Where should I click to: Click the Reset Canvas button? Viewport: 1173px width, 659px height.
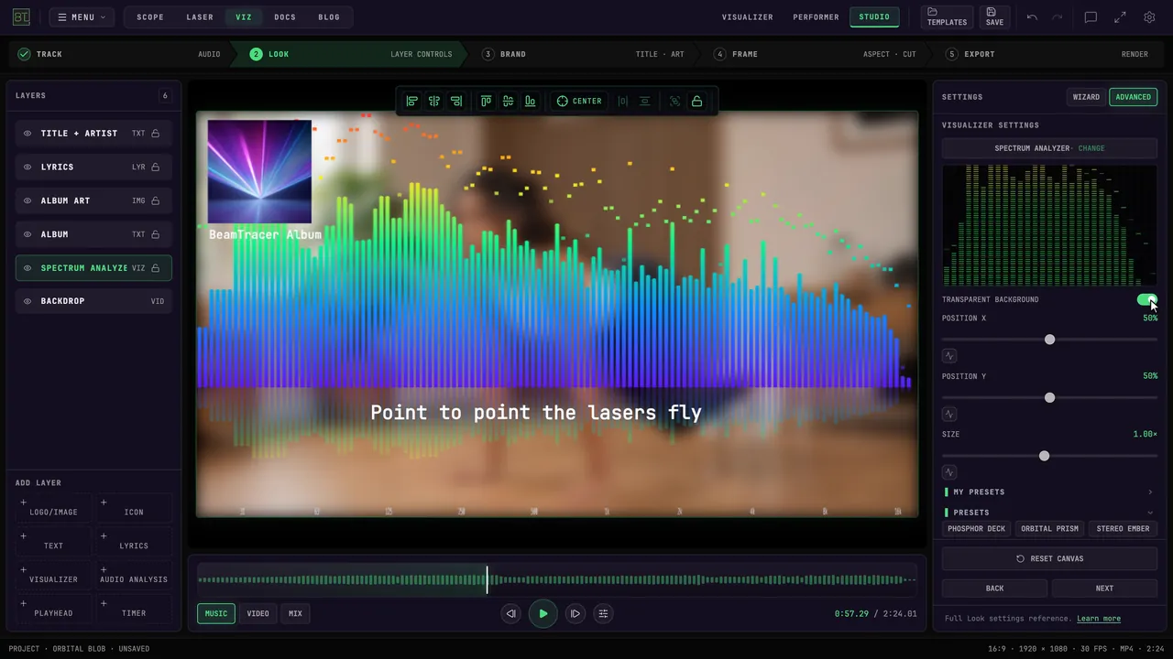pos(1049,558)
